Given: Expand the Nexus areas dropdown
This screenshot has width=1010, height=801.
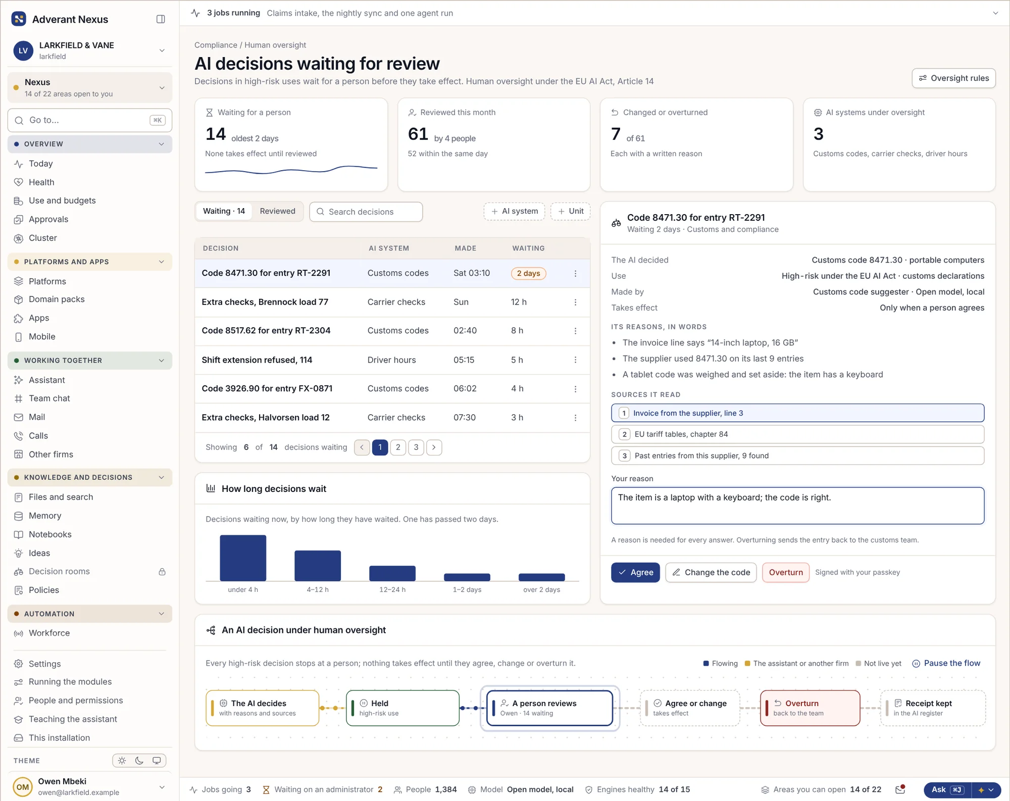Looking at the screenshot, I should [90, 88].
